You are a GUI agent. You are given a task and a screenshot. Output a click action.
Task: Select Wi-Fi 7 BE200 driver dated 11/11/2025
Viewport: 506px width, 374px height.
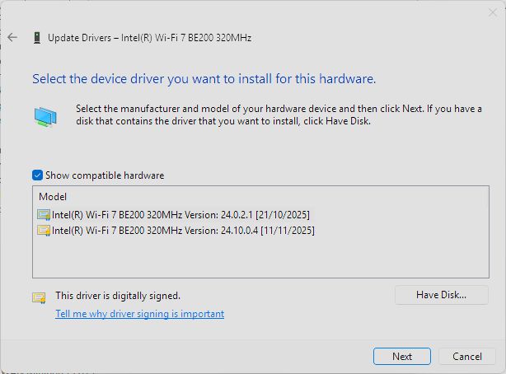(x=183, y=231)
